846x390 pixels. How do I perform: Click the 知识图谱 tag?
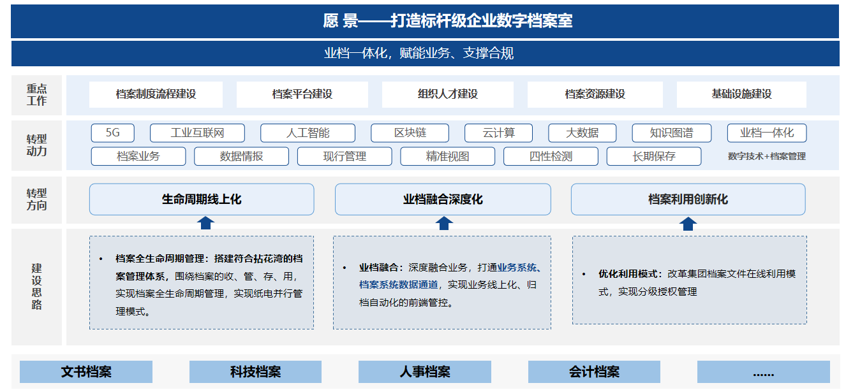point(672,133)
